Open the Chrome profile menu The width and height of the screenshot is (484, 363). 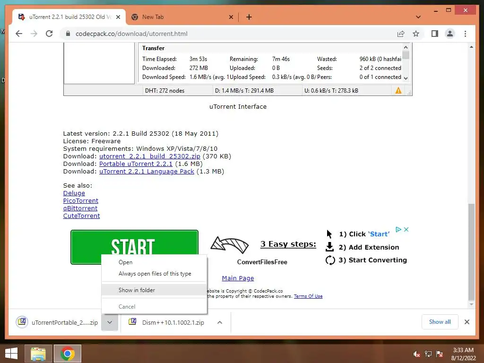[x=450, y=34]
